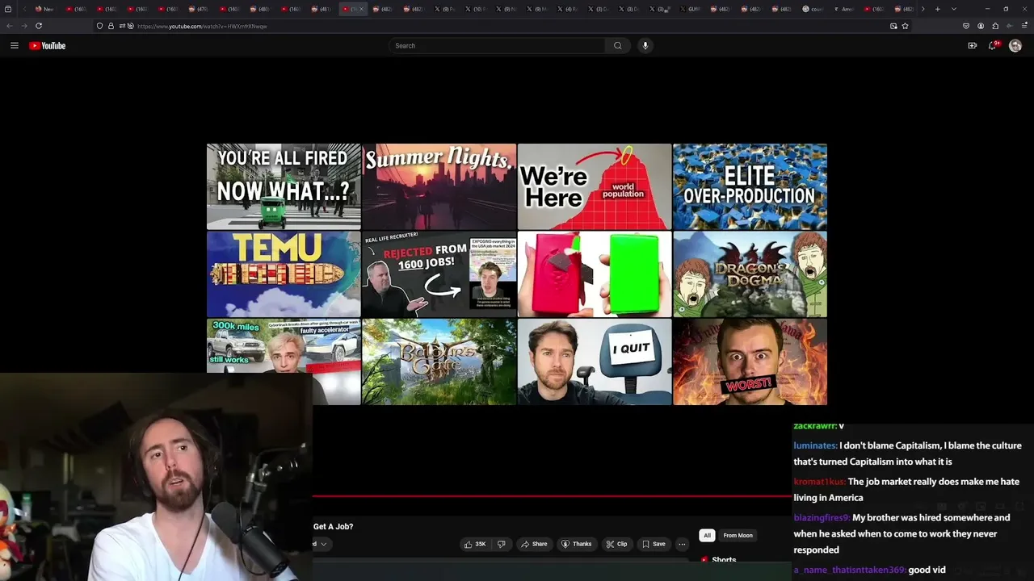Screen dimensions: 1034x581
Task: Click the browser address bar URL
Action: click(x=202, y=26)
